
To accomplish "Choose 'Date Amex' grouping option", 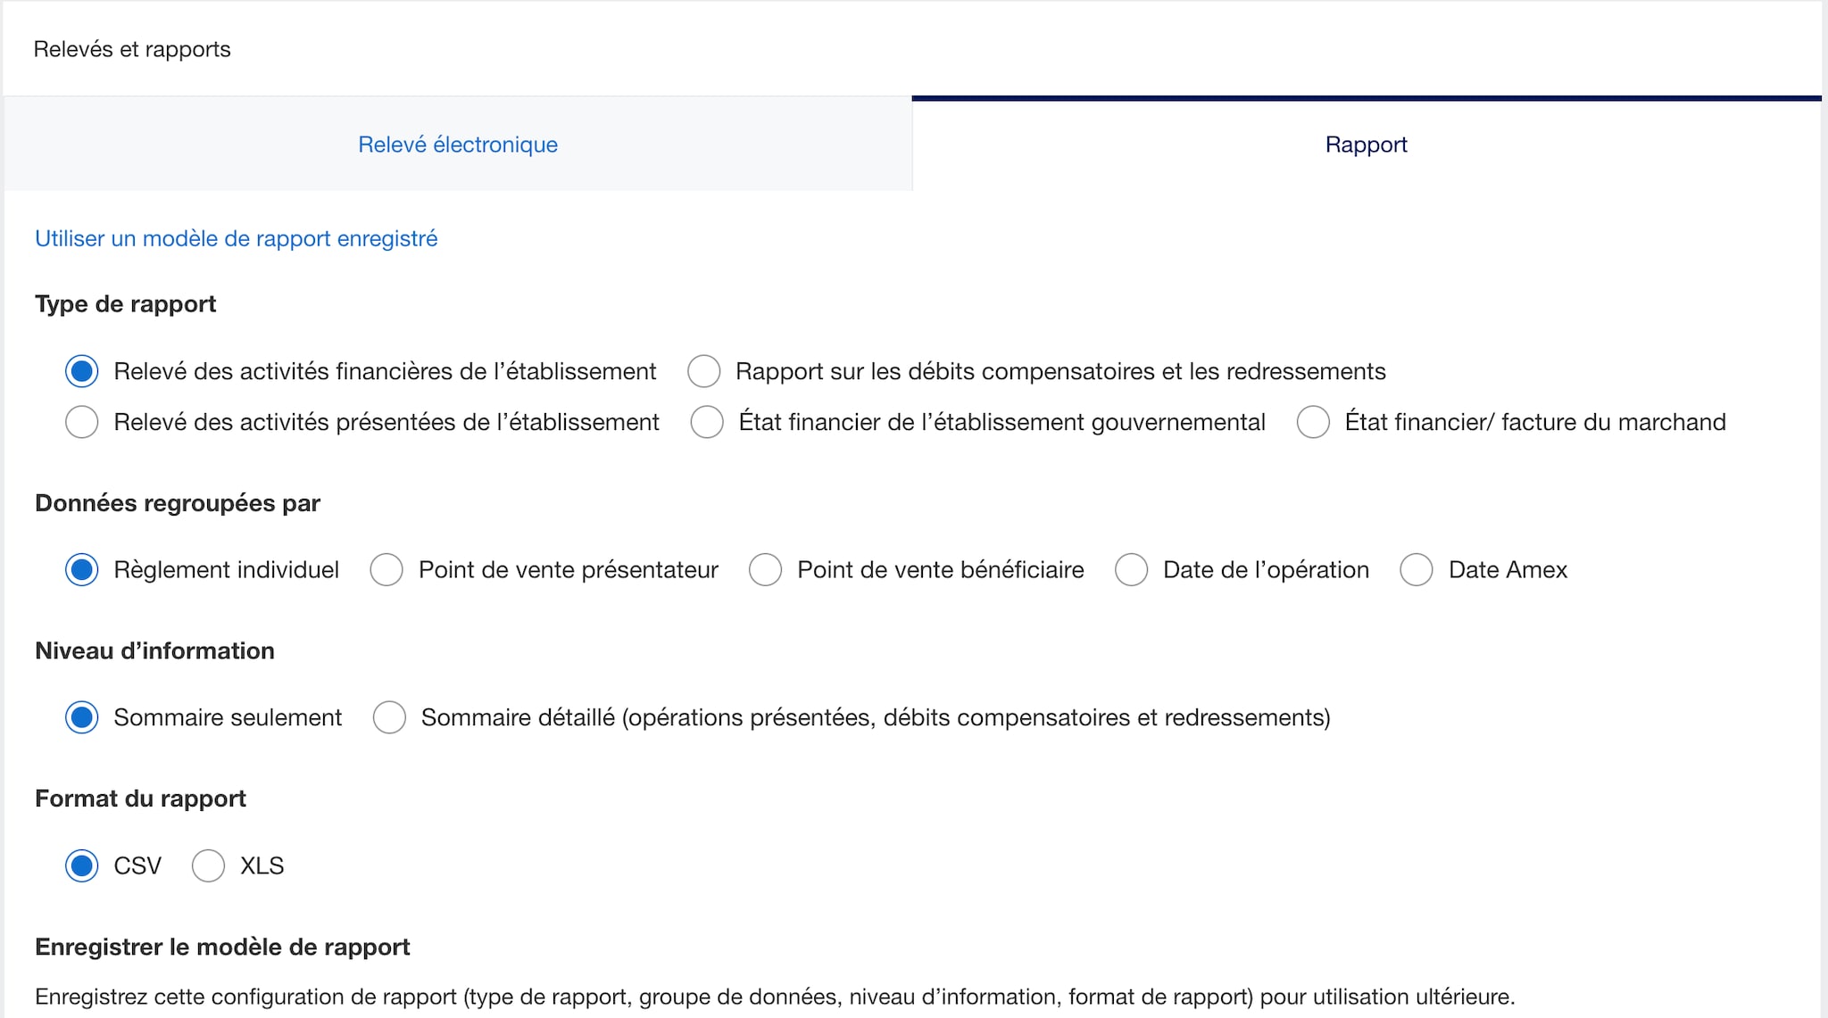I will pos(1415,569).
